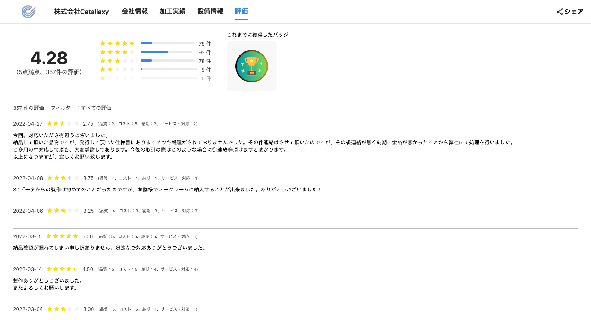Click the 192 件 four-star count
Viewport: 591px width, 320px height.
point(204,53)
